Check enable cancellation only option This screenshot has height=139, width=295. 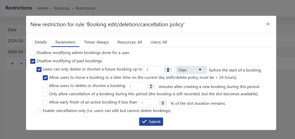pyautogui.click(x=39, y=111)
